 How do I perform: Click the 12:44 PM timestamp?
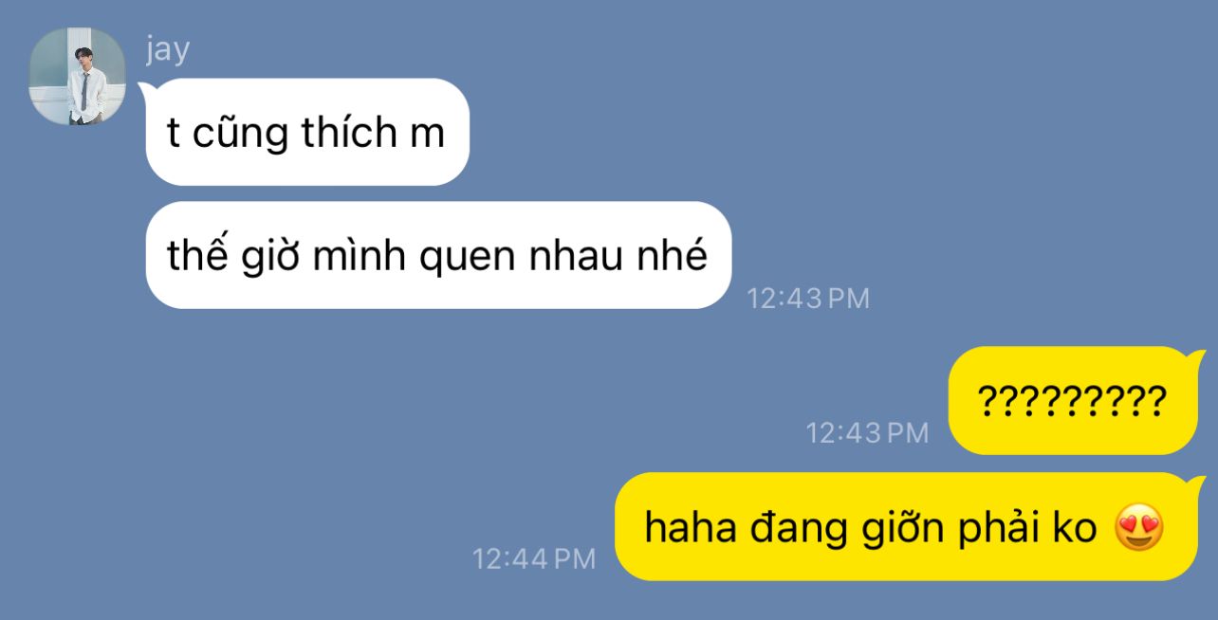tap(534, 558)
